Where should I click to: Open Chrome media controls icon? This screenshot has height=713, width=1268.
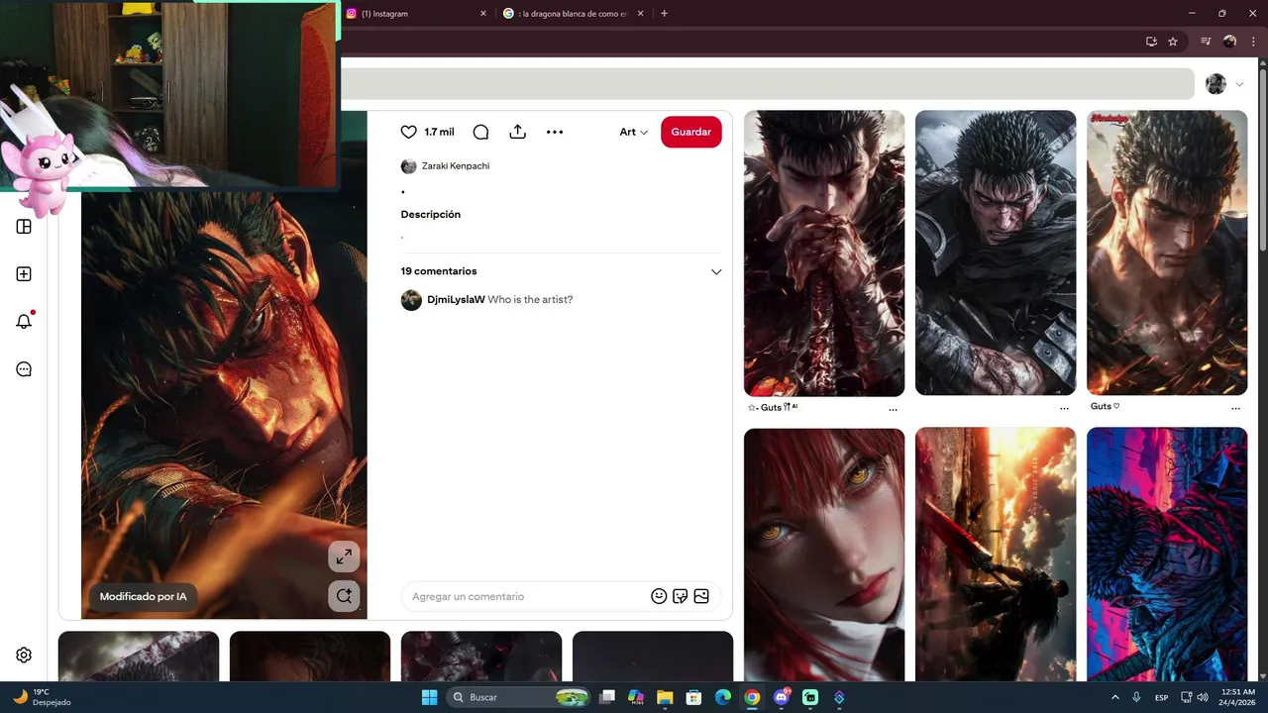point(1206,42)
